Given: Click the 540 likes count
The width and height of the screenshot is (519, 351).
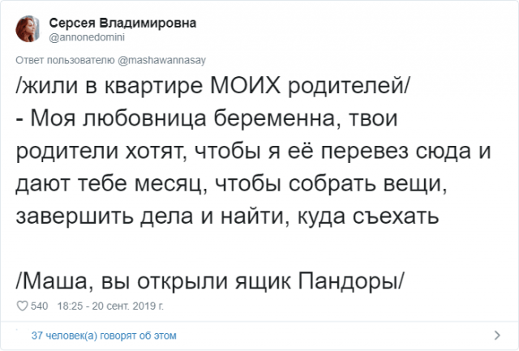Looking at the screenshot, I should click(x=40, y=306).
